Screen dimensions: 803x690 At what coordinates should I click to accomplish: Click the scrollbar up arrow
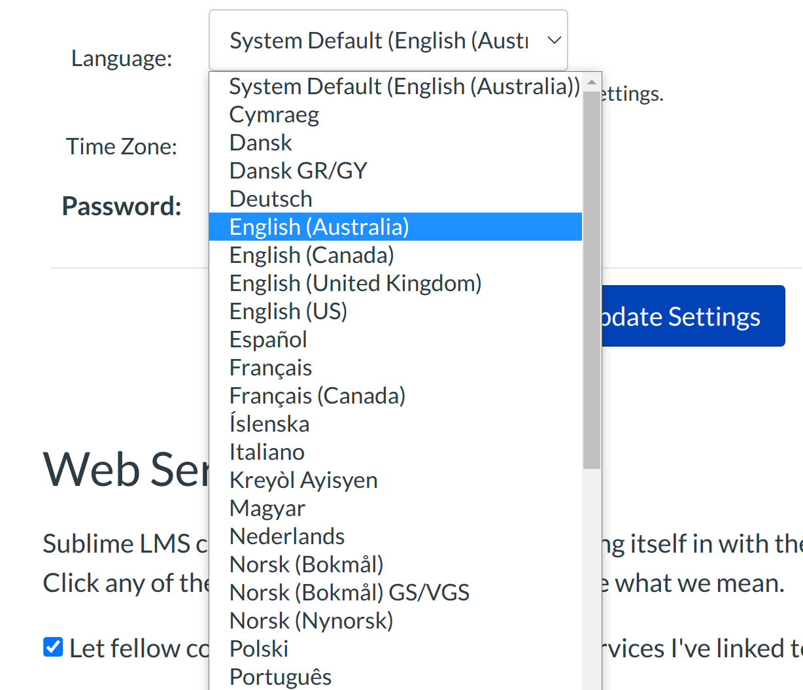[x=591, y=82]
